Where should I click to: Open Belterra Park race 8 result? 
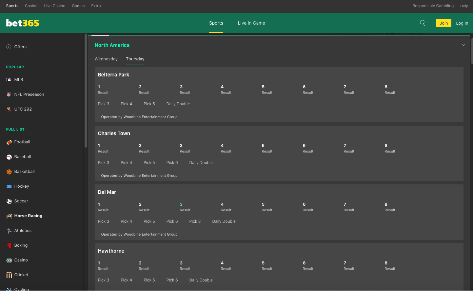pos(390,90)
